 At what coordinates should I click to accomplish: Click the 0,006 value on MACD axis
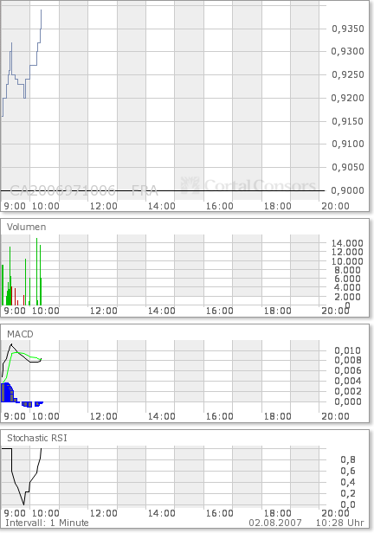347,370
